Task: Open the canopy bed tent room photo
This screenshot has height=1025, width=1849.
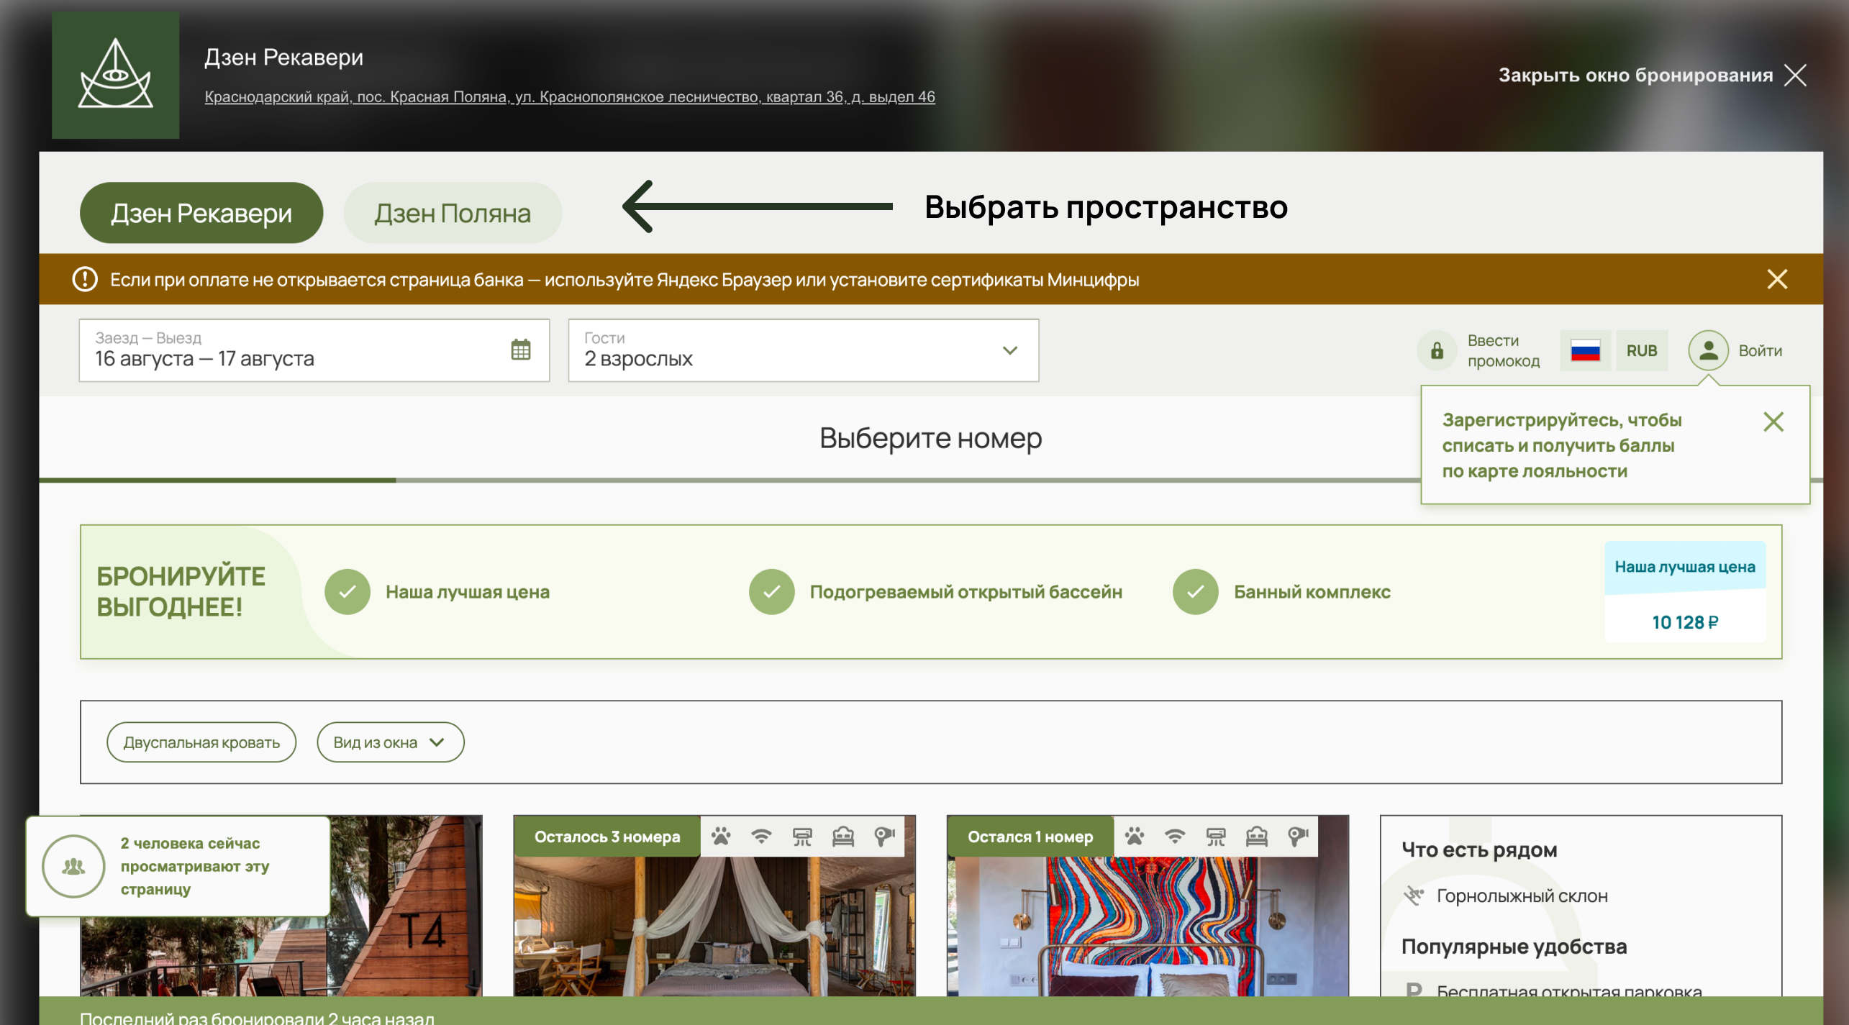Action: coord(714,926)
